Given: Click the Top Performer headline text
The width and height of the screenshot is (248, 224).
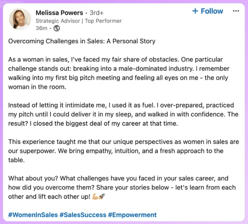Looking at the screenshot, I should (x=103, y=21).
